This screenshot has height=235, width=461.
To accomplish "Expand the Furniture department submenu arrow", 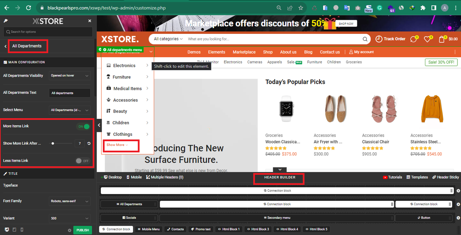I will [x=147, y=77].
